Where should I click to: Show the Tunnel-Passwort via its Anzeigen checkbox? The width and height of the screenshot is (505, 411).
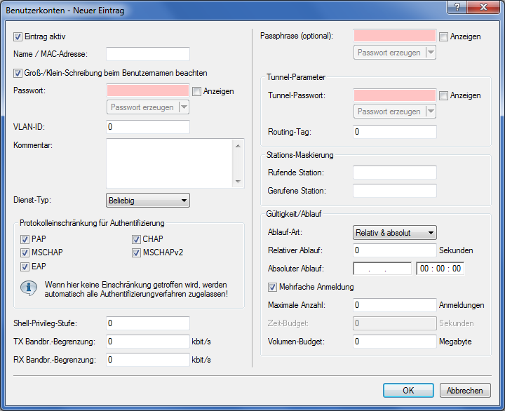(444, 95)
